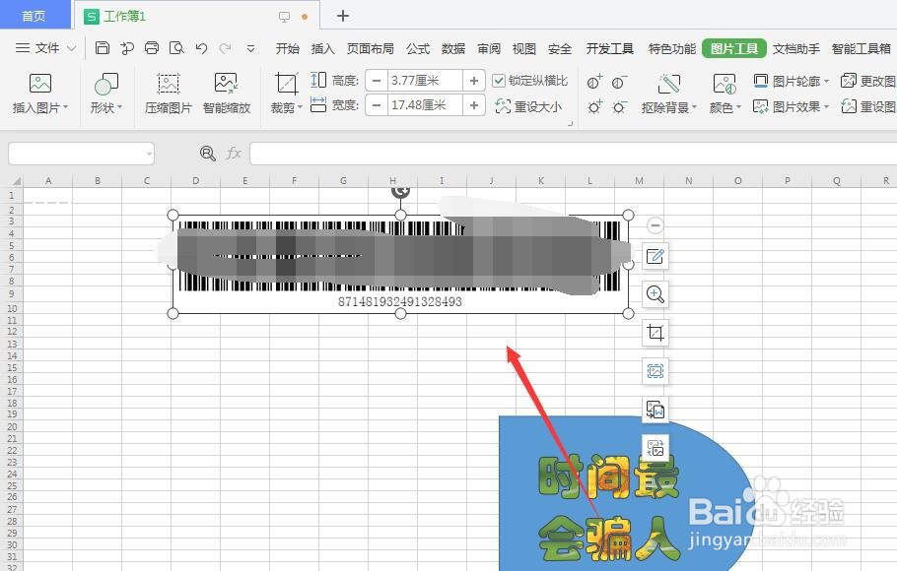
Task: Click Reset Picture (重设图片) icon
Action: click(x=849, y=106)
